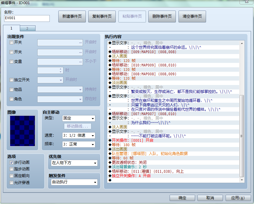Select the 场所移动: [011:港镇] command
The image size is (254, 204).
173,171
